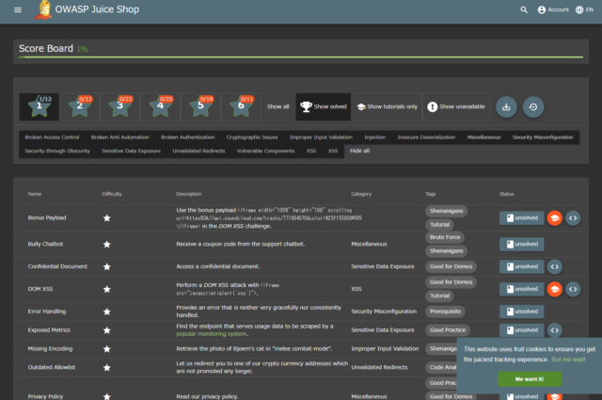Viewport: 602px width, 400px height.
Task: Select XSS category filter
Action: [x=311, y=151]
